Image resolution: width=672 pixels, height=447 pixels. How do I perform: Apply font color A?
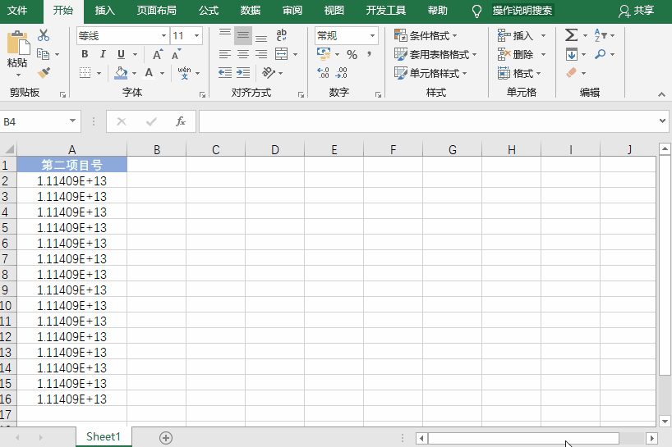click(149, 73)
